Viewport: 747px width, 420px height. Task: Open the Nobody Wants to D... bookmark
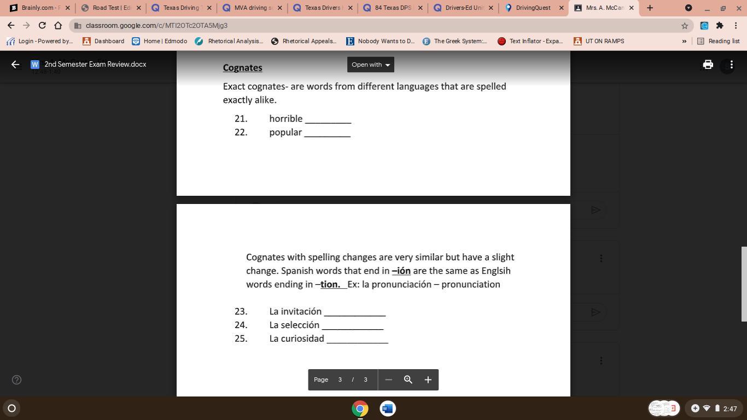pos(381,41)
